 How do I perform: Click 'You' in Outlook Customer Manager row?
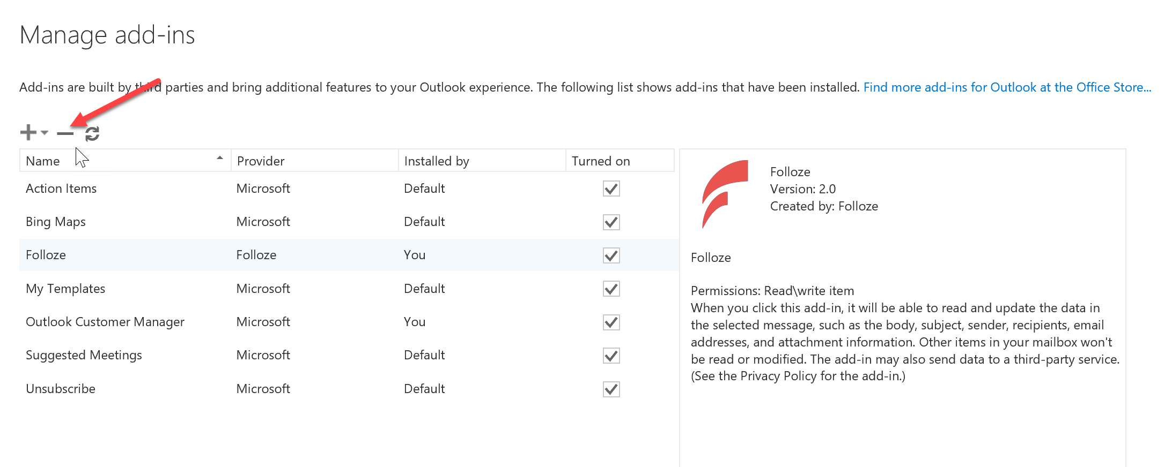tap(415, 322)
